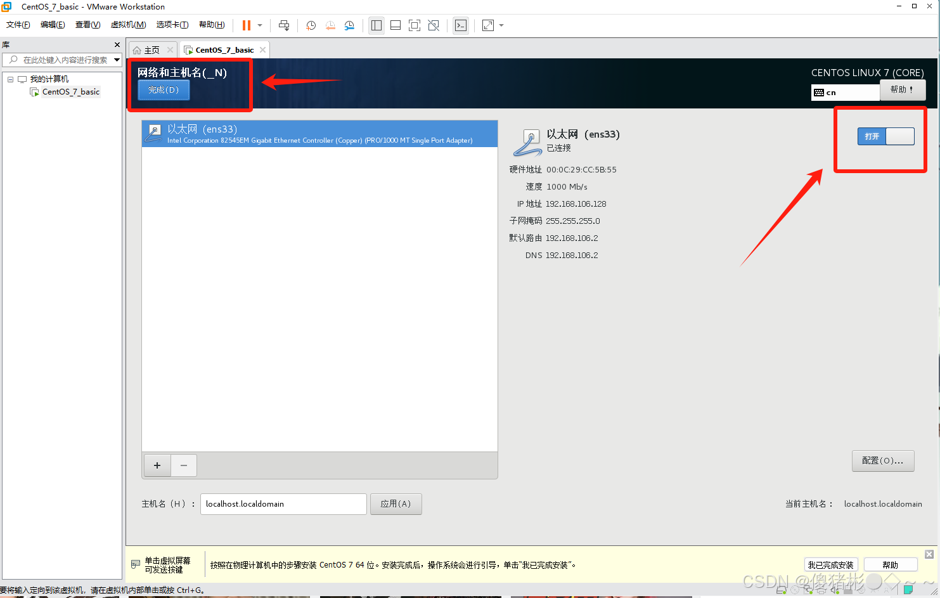Click the 我已完成安装 button
Image resolution: width=940 pixels, height=598 pixels.
pos(831,565)
